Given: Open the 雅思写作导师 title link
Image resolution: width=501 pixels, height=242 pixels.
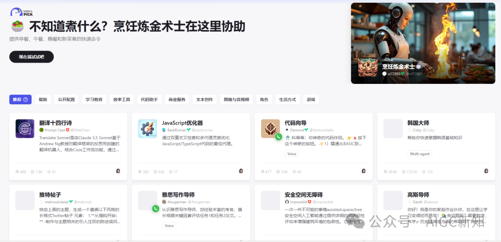Looking at the screenshot, I should pos(178,195).
